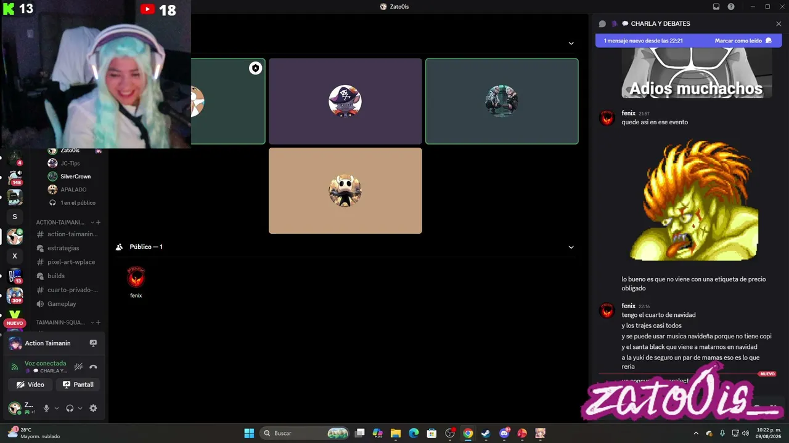Turn on camera with Vídeo button

[x=31, y=385]
